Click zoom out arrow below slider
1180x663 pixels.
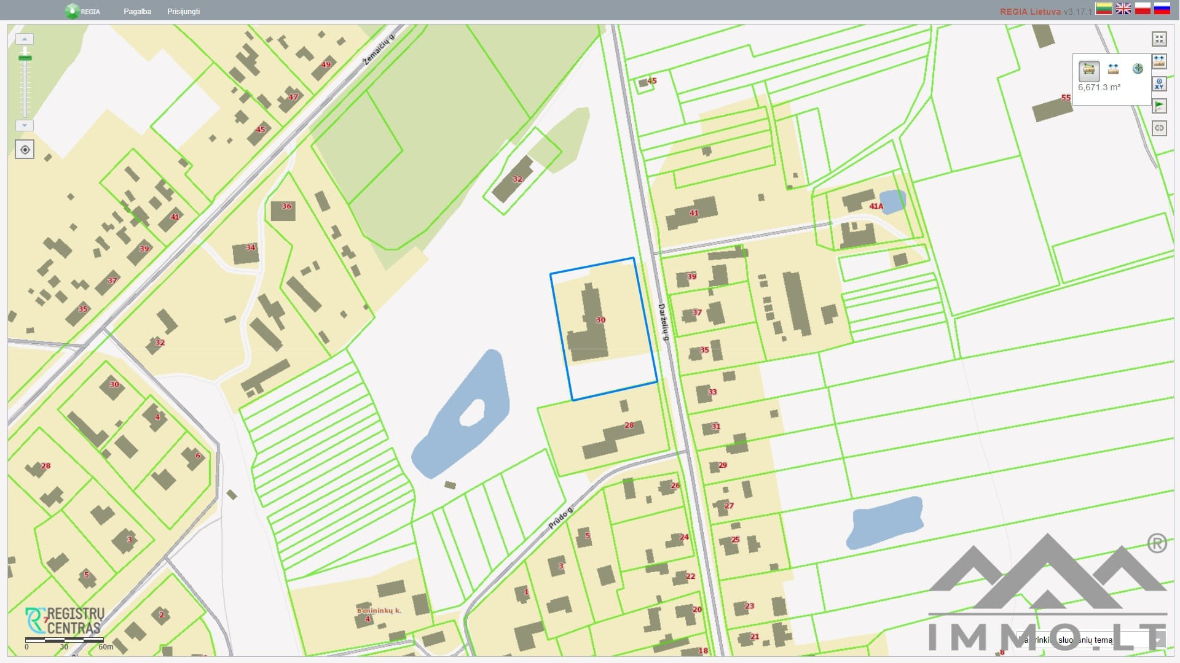click(x=25, y=125)
